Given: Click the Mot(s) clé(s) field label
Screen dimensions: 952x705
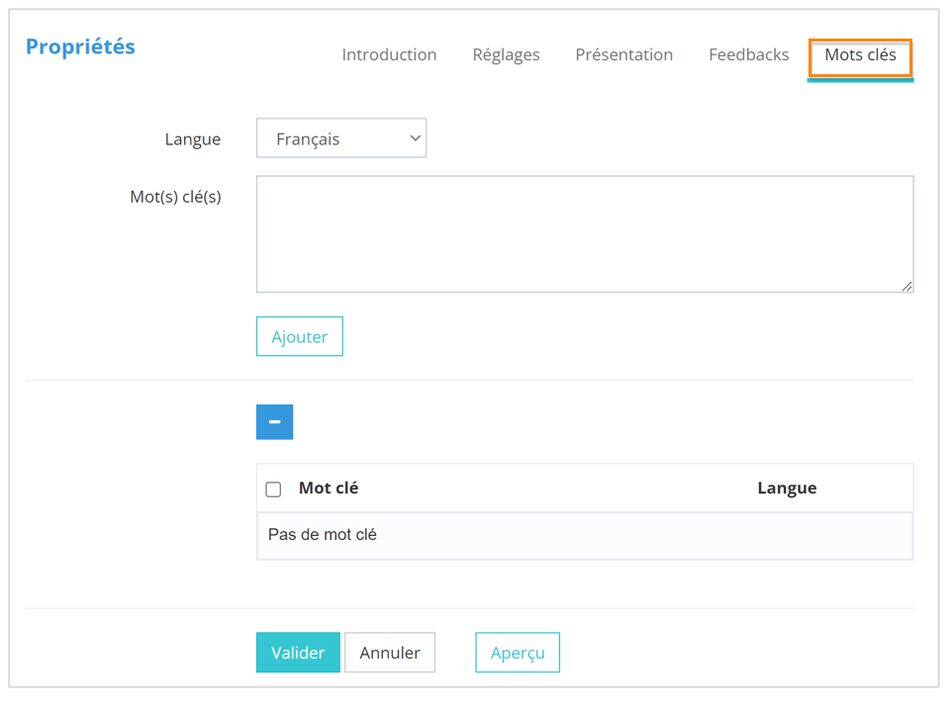Looking at the screenshot, I should point(175,197).
